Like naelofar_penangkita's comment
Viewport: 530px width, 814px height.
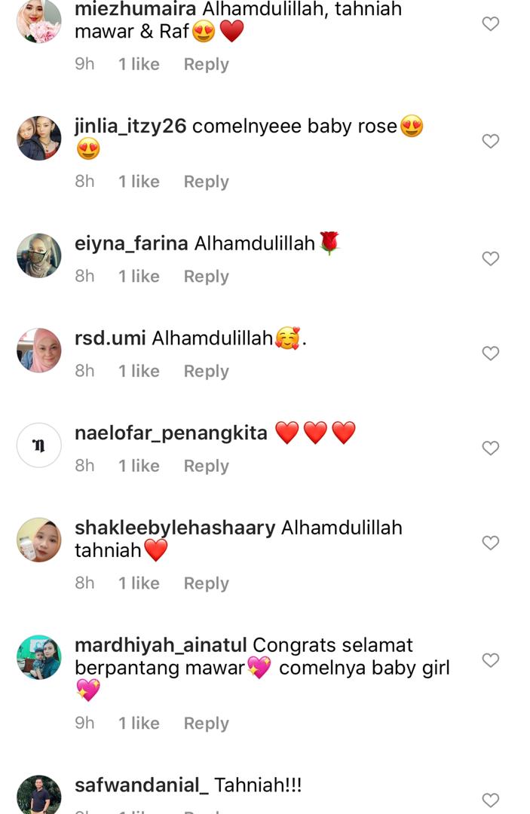(x=491, y=448)
